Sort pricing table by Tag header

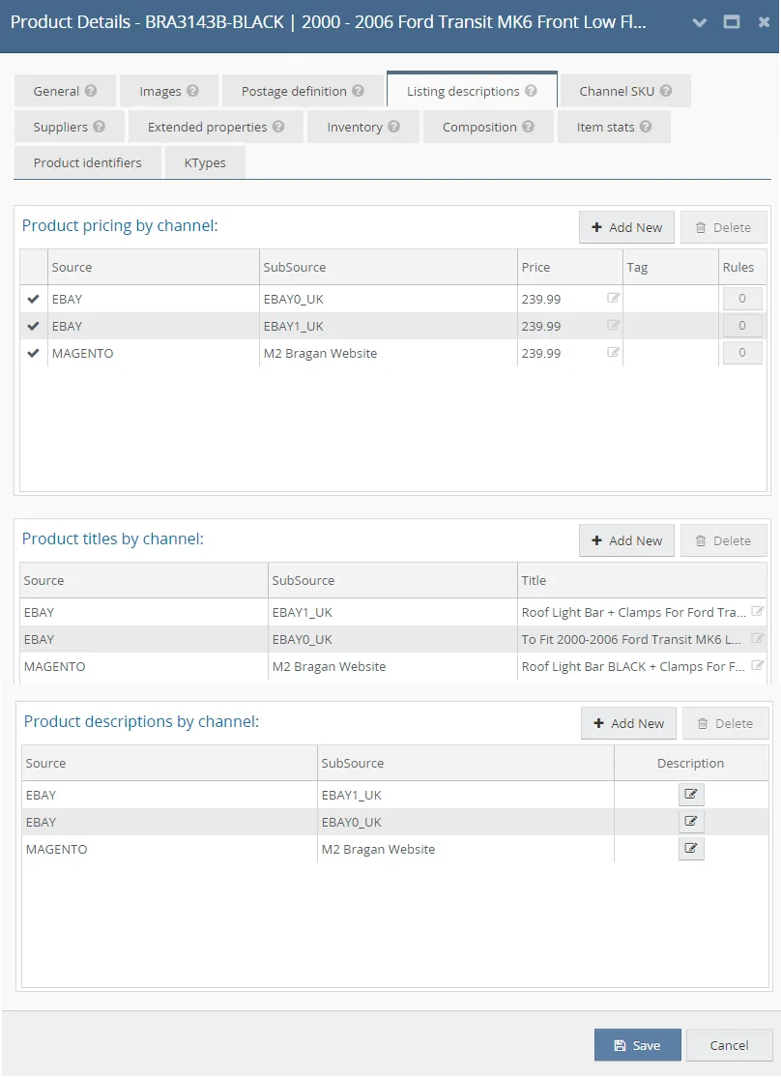click(x=670, y=267)
